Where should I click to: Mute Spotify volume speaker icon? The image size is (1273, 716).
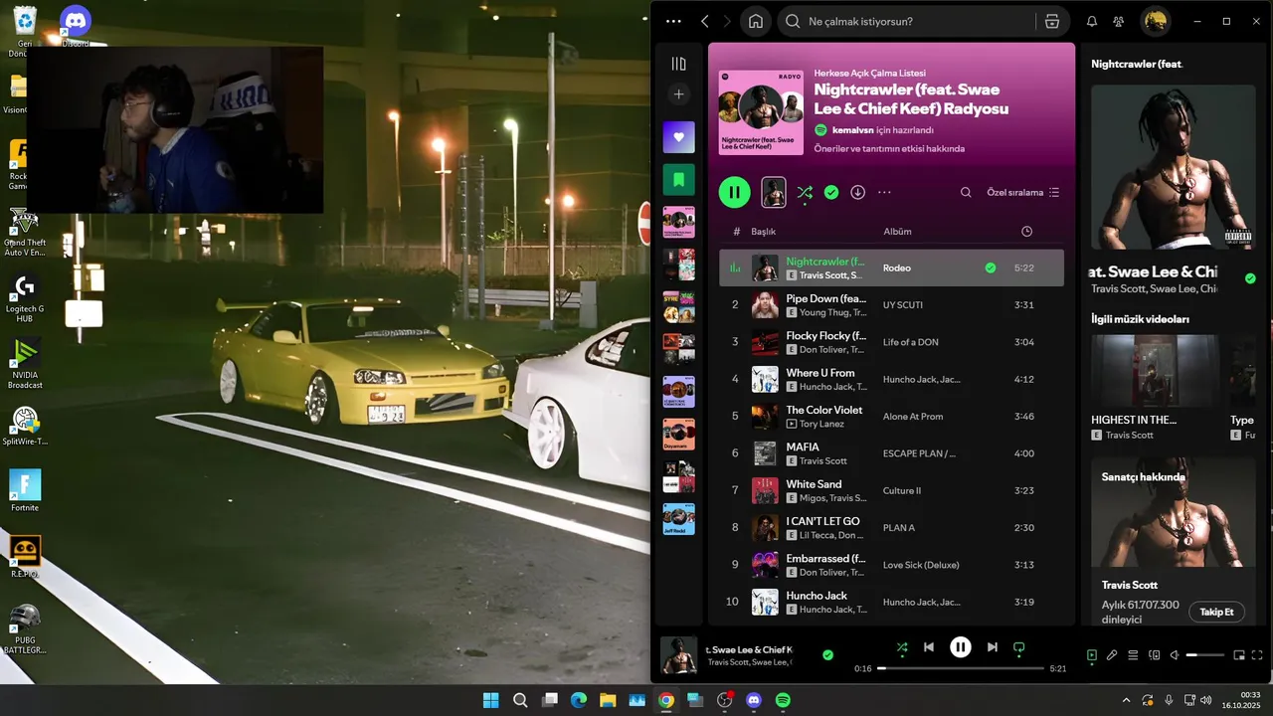pos(1175,655)
